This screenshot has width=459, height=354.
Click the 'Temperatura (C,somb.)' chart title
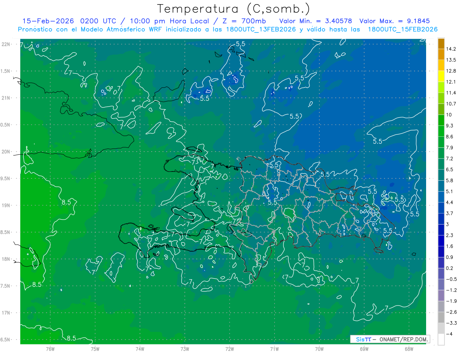click(x=234, y=9)
